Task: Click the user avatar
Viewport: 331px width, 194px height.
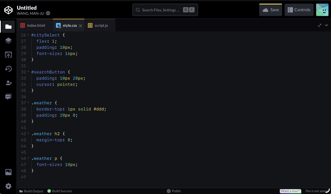Action: [322, 10]
